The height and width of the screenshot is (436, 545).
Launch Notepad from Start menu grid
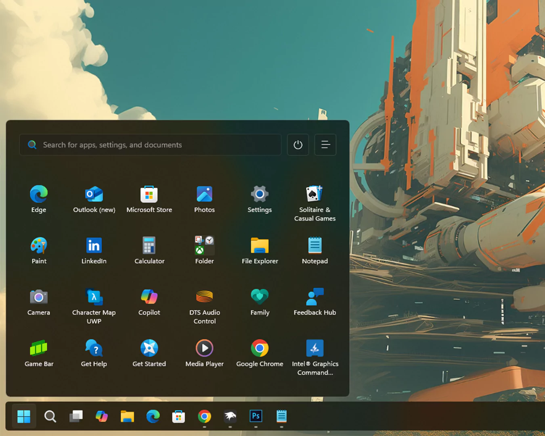[315, 250]
